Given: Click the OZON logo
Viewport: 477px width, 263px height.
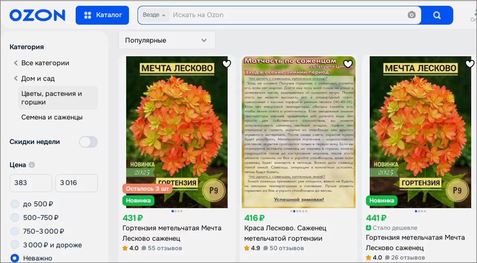Looking at the screenshot, I should (37, 15).
